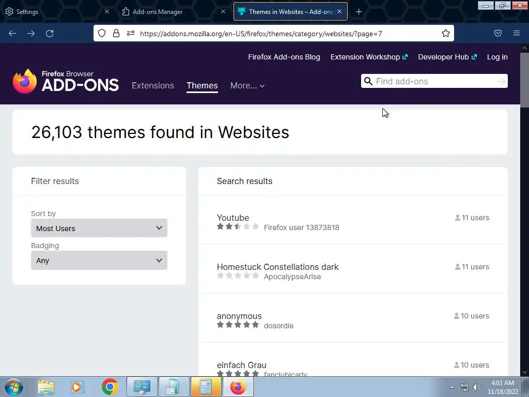The width and height of the screenshot is (529, 397).
Task: Click Log in
Action: [497, 57]
